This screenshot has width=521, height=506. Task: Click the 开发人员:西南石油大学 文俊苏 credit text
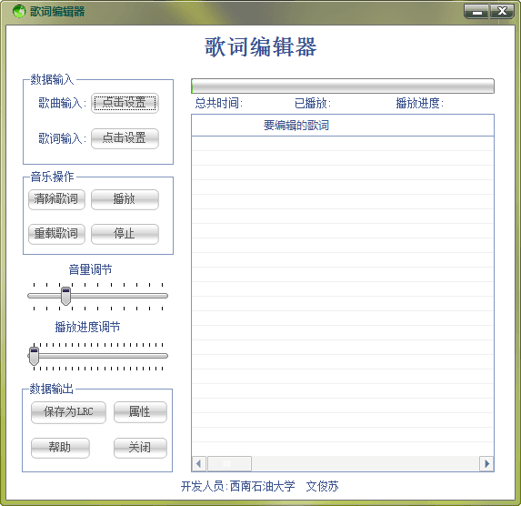[259, 486]
